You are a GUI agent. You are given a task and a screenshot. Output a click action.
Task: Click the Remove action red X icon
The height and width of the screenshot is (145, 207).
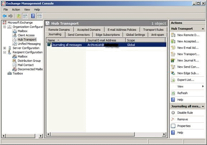click(173, 119)
